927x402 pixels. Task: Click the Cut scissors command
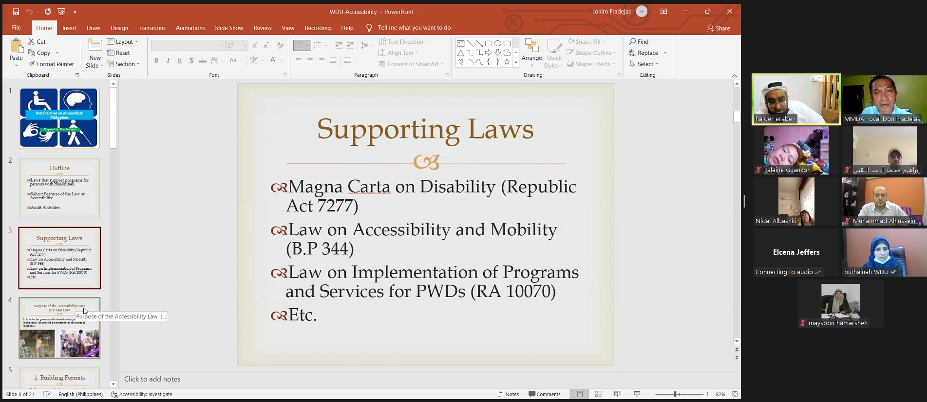[37, 42]
